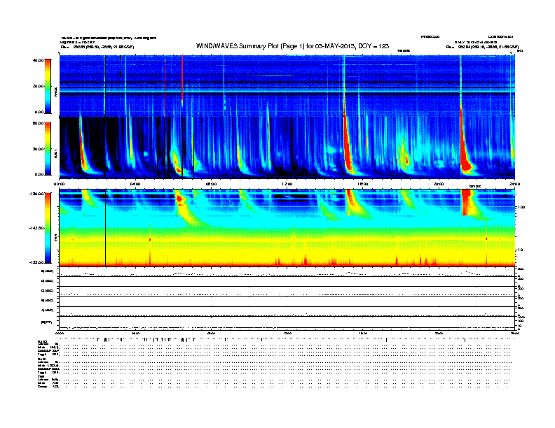Screen dimensions: 555x428
Task: Click the 20.00 color scale label
Action: click(38, 86)
